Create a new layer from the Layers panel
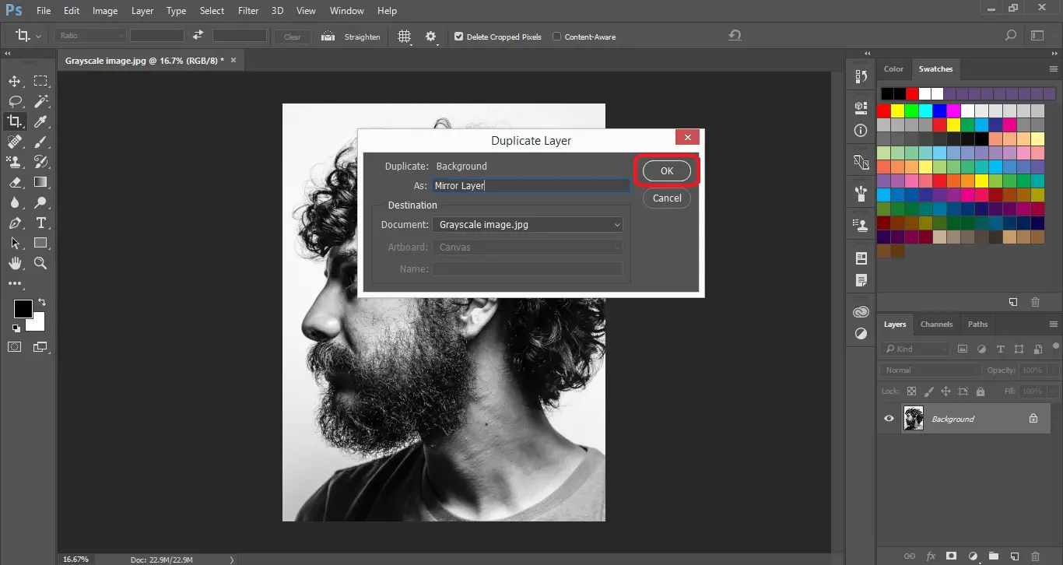This screenshot has height=565, width=1063. [1014, 556]
